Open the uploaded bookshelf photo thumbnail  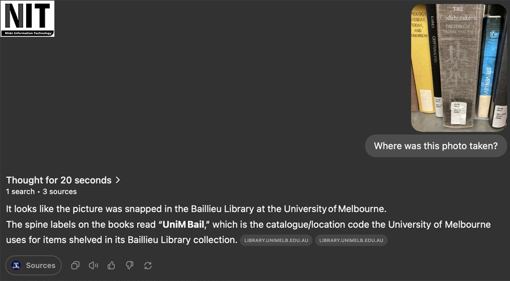(x=458, y=67)
